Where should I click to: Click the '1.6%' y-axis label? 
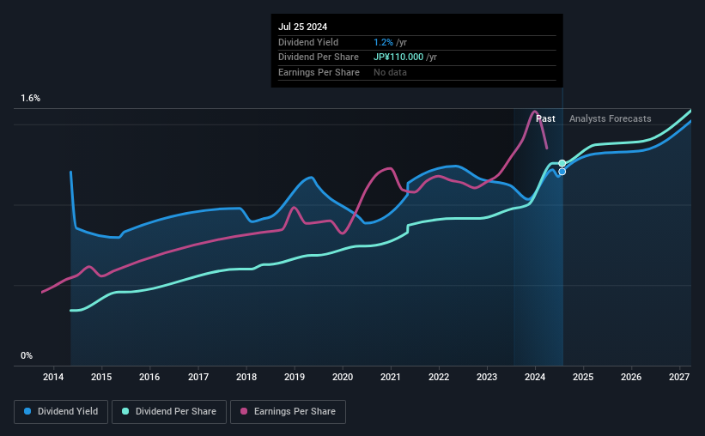31,99
